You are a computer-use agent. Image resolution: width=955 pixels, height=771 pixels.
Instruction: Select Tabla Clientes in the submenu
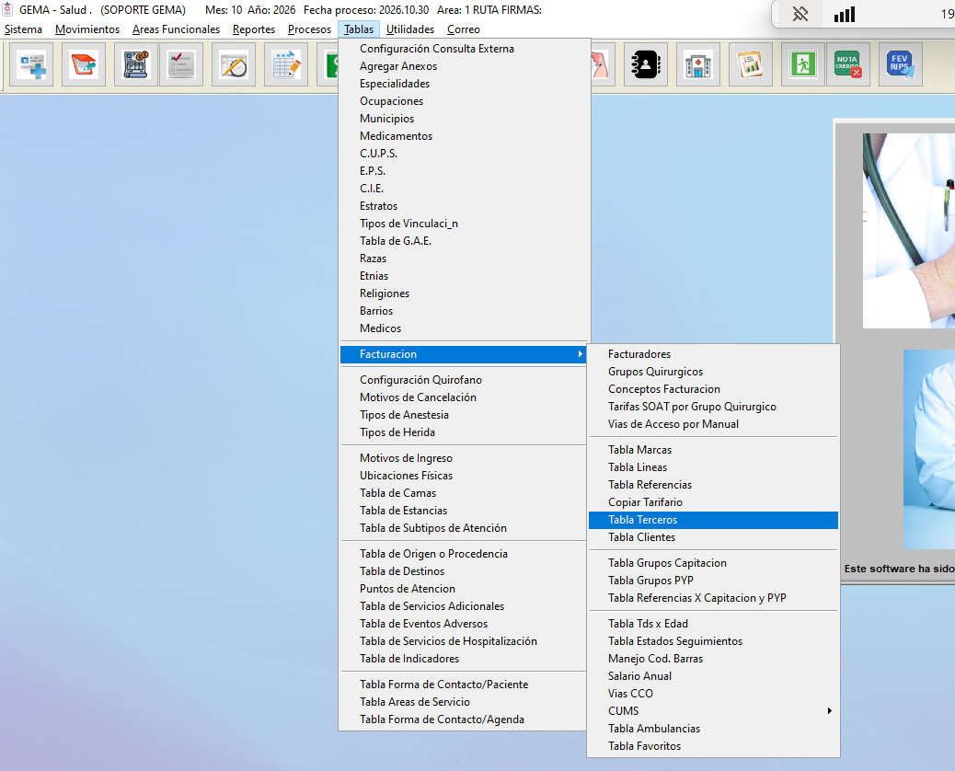[713, 537]
